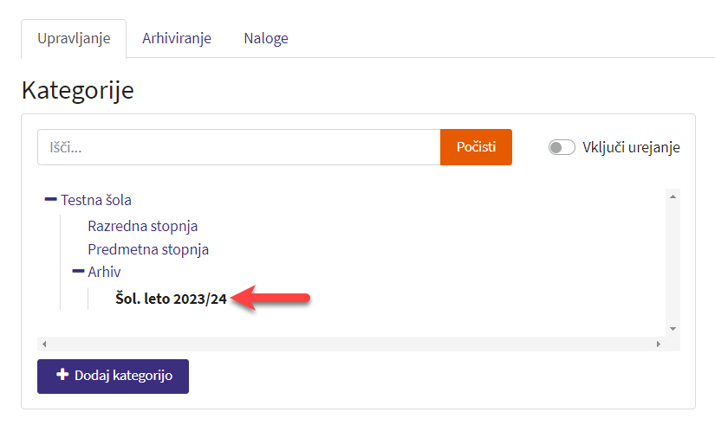Click the horizontal scroll right arrow

tap(658, 344)
